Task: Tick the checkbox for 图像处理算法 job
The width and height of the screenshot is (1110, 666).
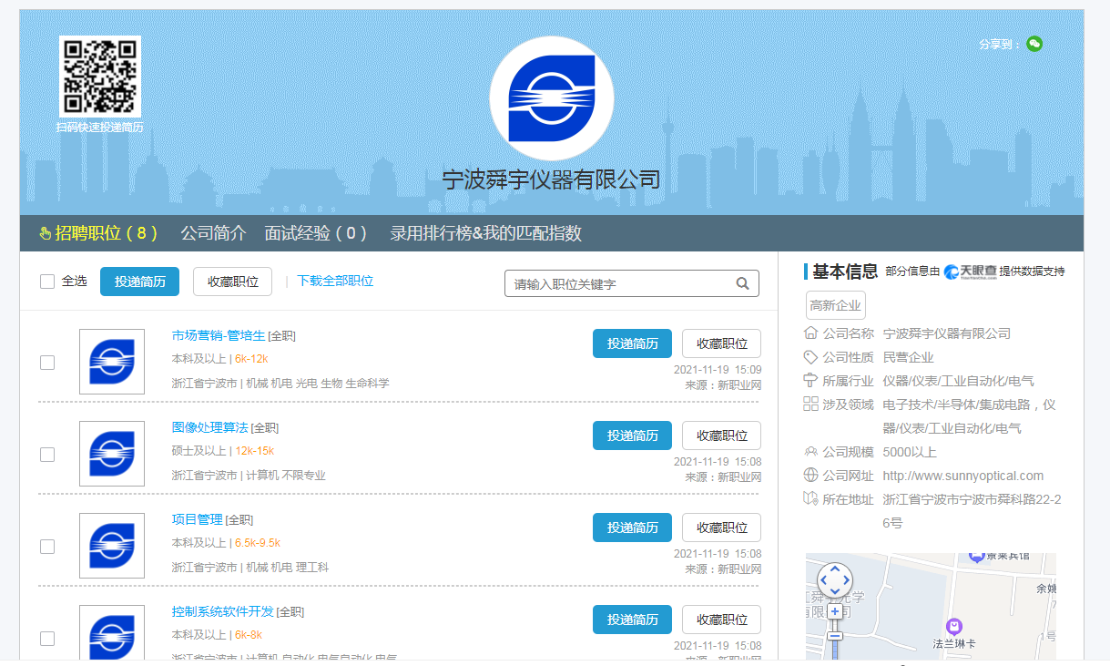Action: pyautogui.click(x=47, y=455)
